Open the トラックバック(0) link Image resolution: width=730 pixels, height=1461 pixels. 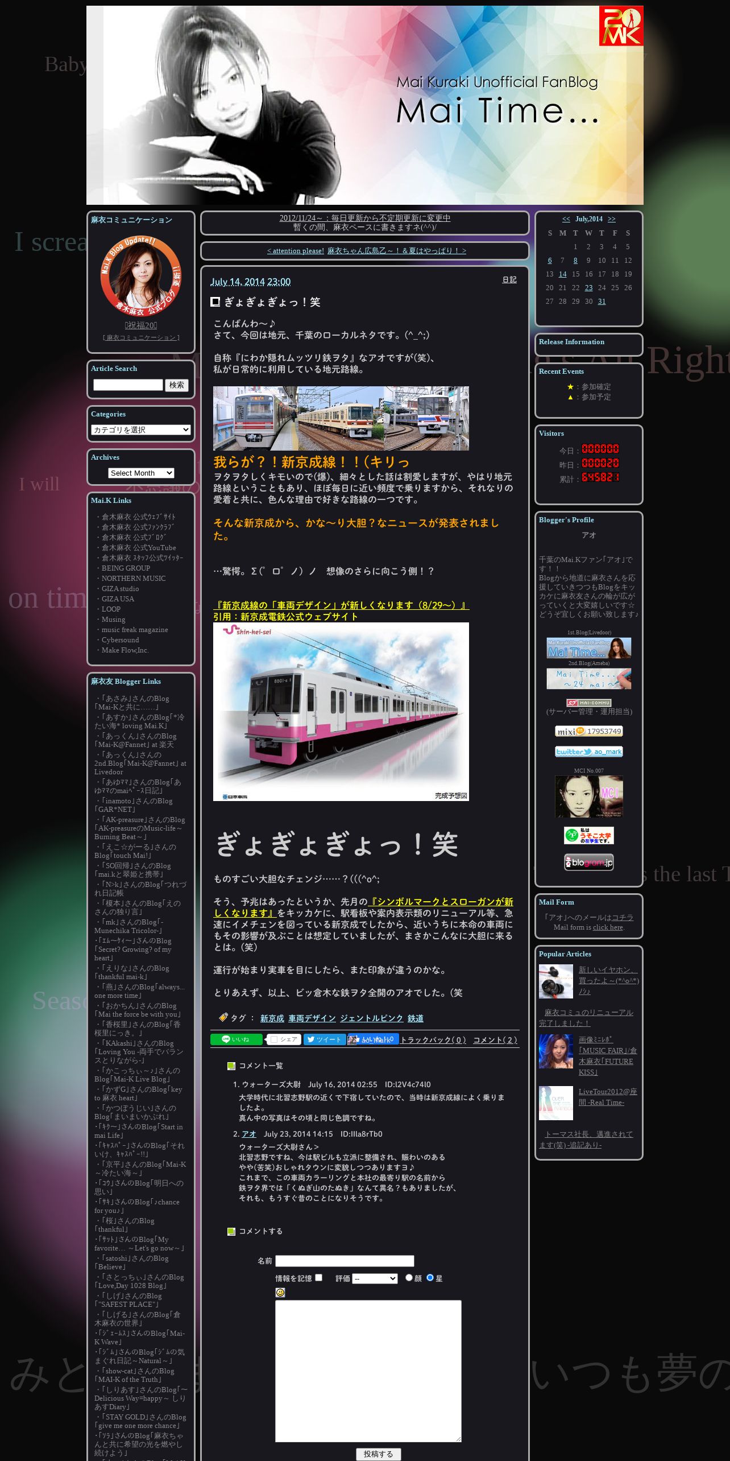pyautogui.click(x=434, y=1040)
